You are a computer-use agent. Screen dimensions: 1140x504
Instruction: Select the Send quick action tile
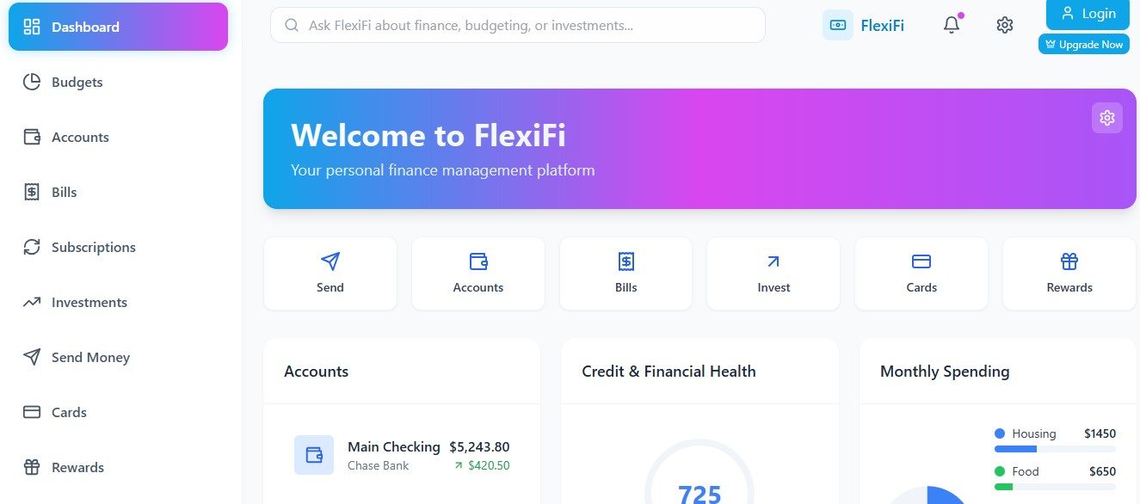[330, 274]
